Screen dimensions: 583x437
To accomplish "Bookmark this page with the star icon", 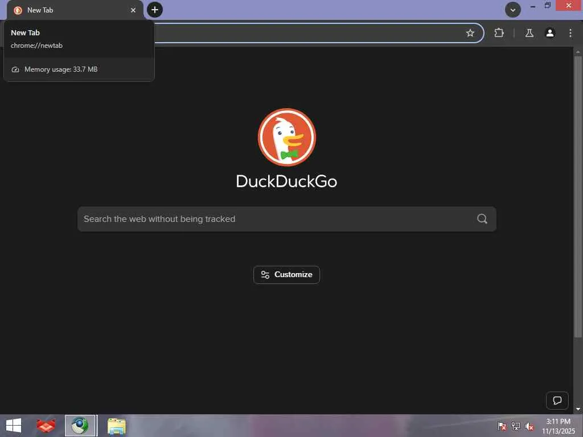I will point(470,33).
